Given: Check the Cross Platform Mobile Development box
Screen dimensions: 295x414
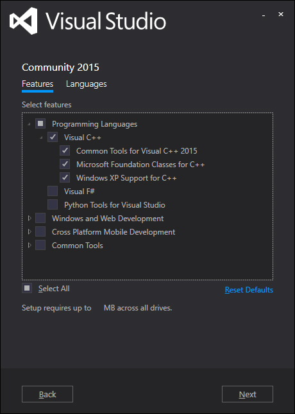Looking at the screenshot, I should (x=40, y=232).
